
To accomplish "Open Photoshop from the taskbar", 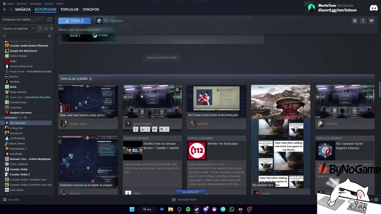I will coord(162,209).
